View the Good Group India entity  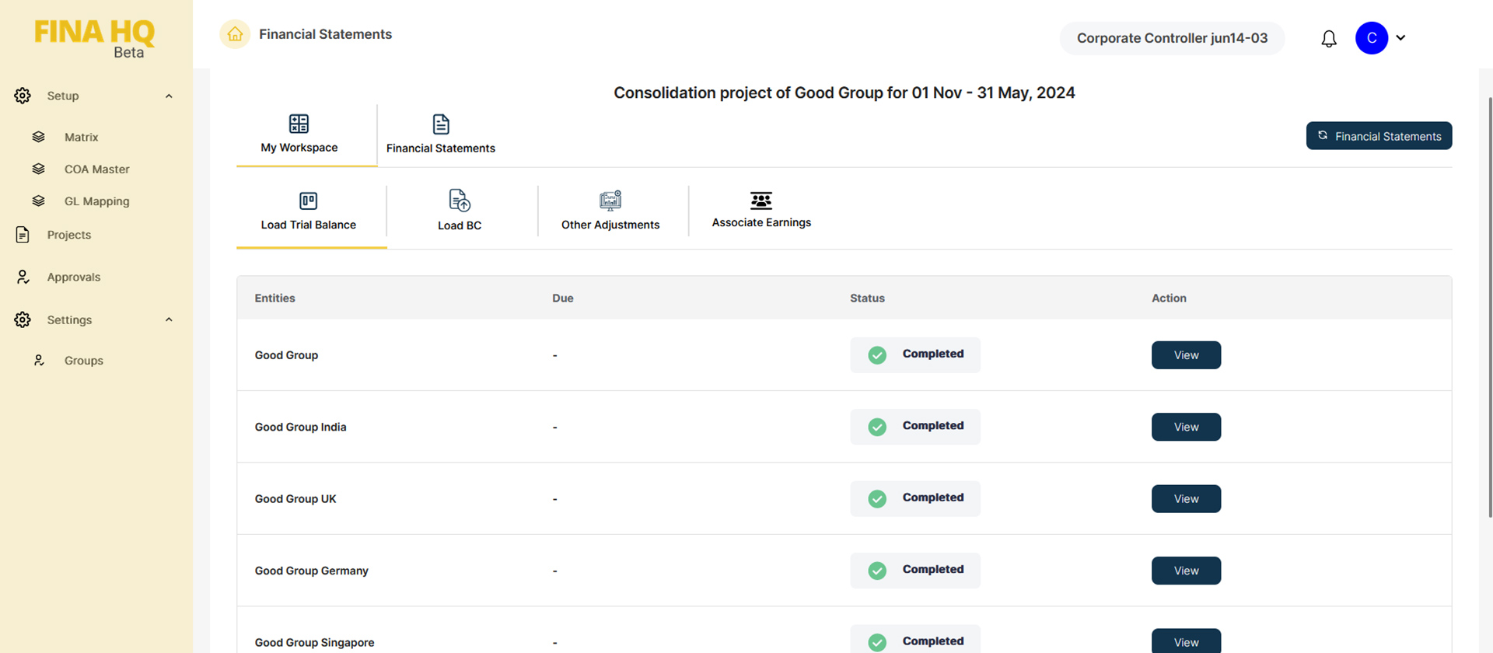(x=1186, y=427)
